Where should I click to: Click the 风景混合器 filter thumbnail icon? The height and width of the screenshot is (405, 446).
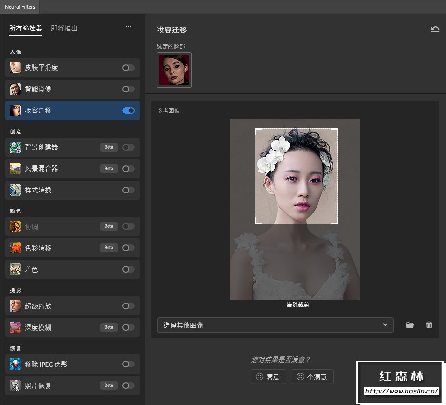click(15, 169)
